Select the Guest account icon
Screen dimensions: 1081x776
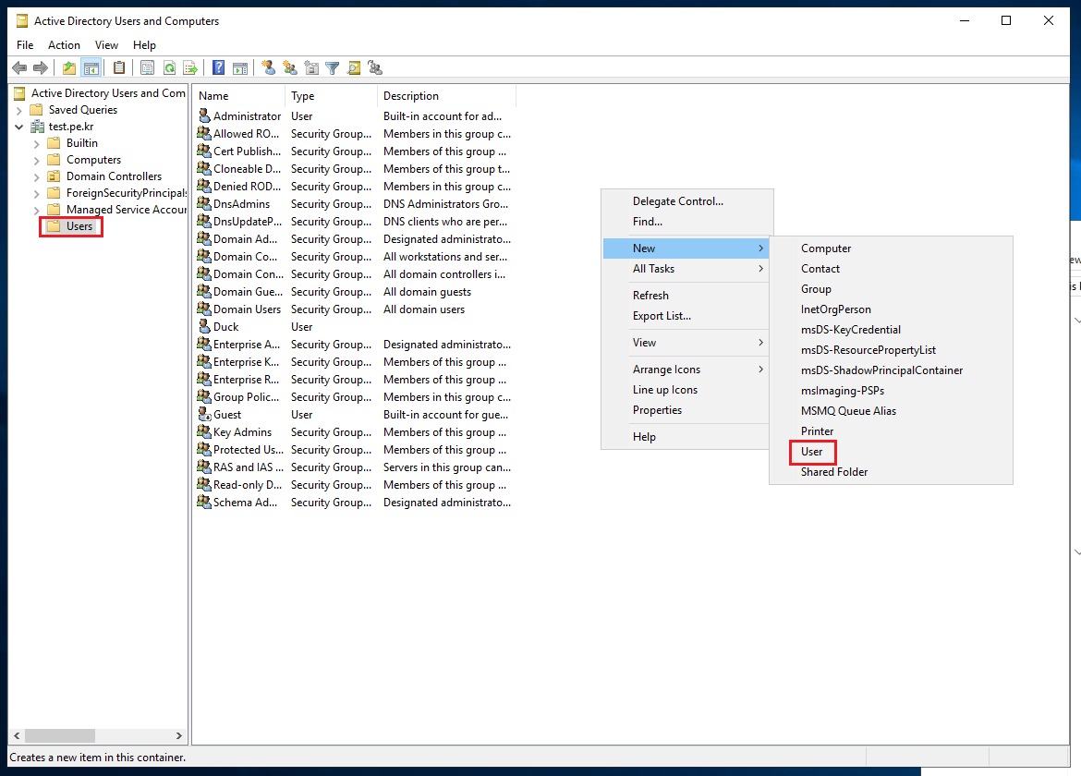point(204,414)
